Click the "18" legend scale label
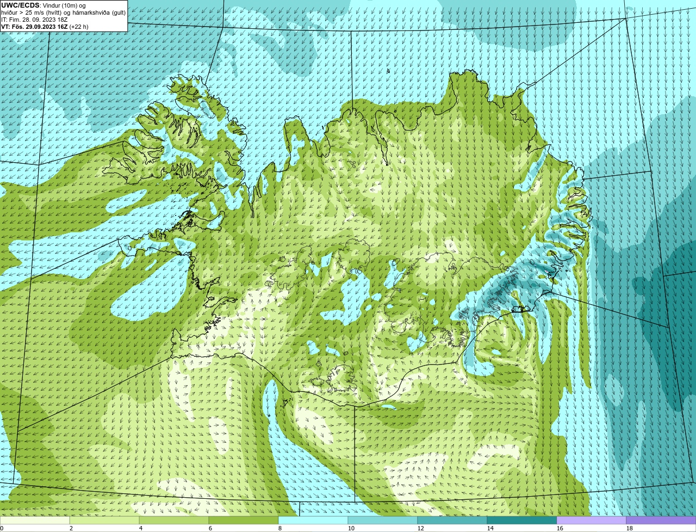The height and width of the screenshot is (532, 696). pos(630,528)
